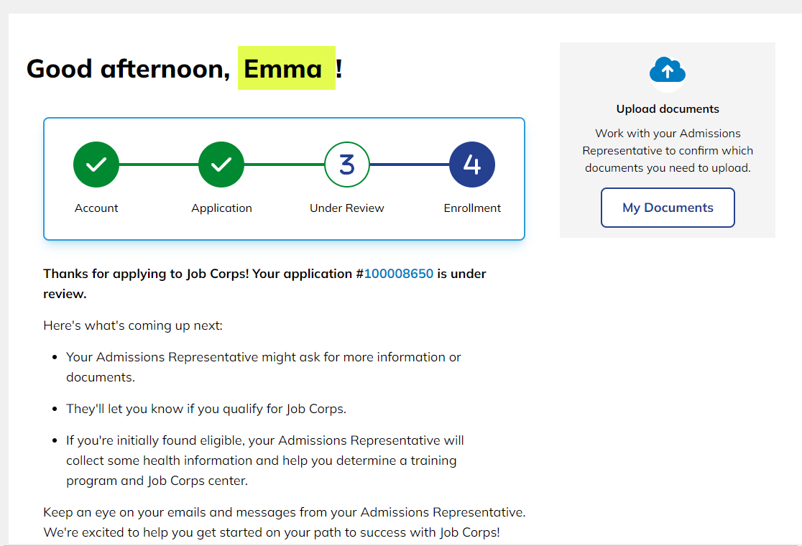
Task: Click the highlighted name Emma
Action: (283, 69)
